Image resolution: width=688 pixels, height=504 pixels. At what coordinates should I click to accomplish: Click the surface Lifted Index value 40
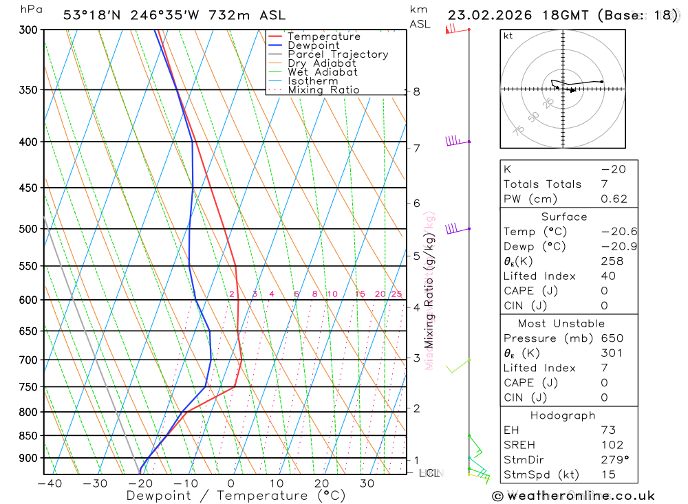pyautogui.click(x=608, y=276)
